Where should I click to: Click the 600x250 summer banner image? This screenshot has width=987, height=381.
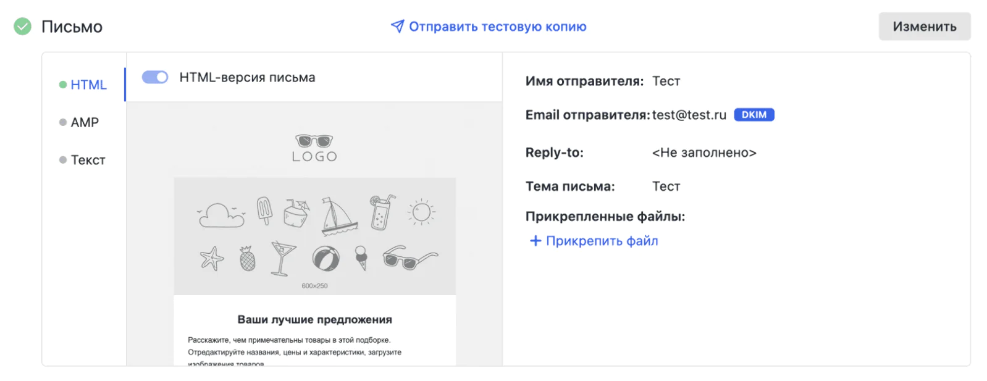(x=315, y=236)
